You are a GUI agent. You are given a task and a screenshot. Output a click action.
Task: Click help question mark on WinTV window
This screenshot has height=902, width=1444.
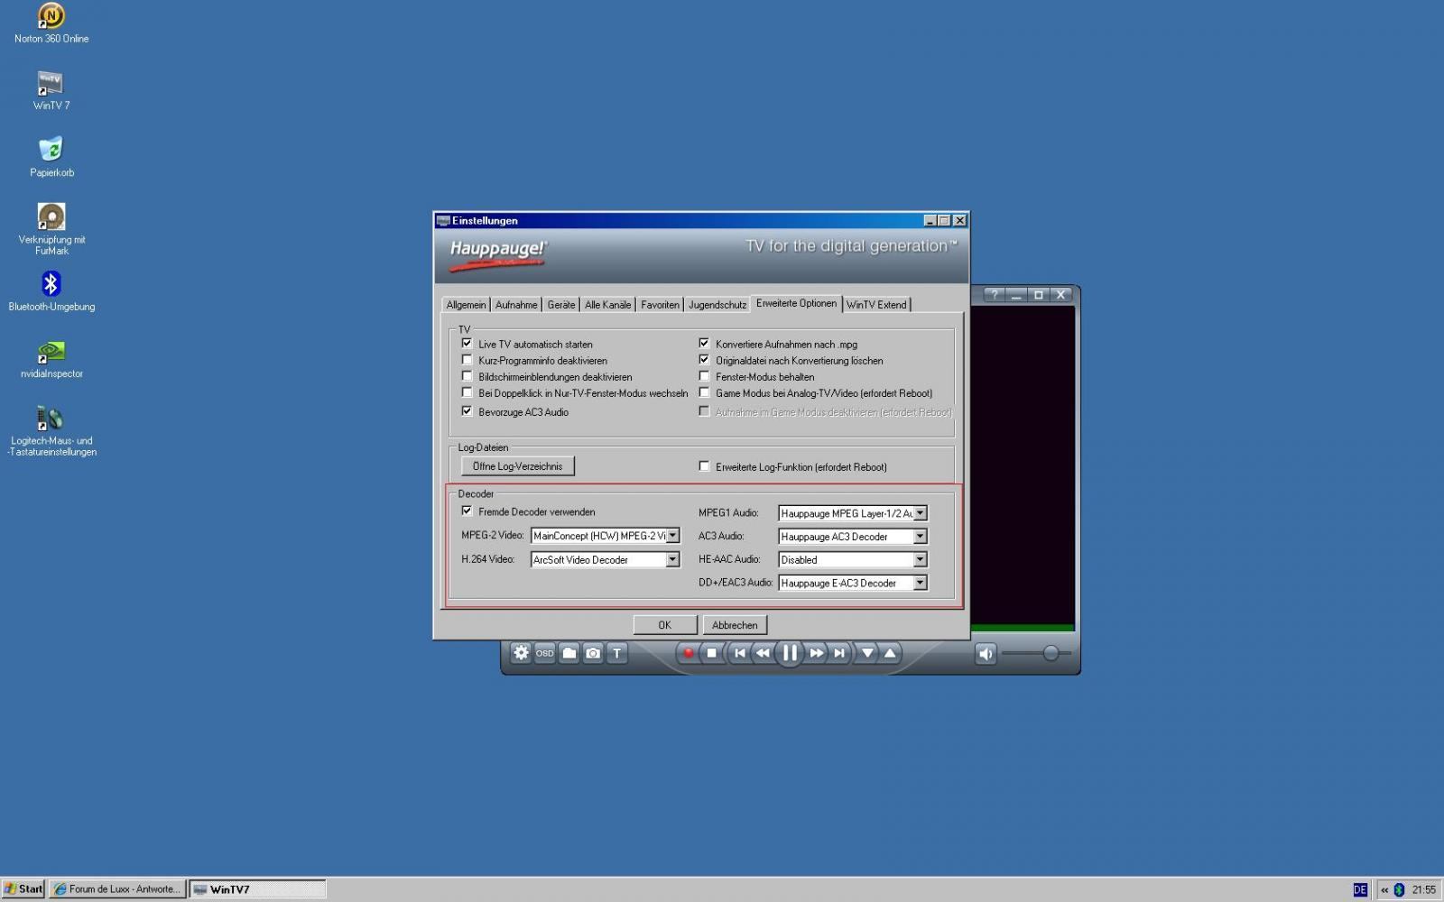tap(994, 295)
